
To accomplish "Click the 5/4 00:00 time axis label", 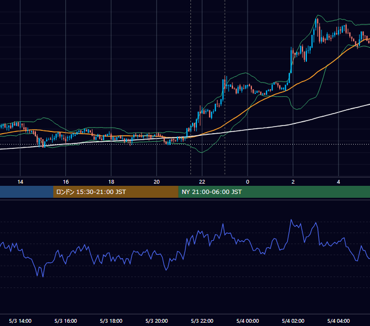I will coord(248,321).
